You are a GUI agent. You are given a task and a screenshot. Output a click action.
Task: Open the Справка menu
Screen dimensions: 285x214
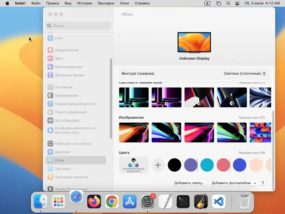pos(142,3)
